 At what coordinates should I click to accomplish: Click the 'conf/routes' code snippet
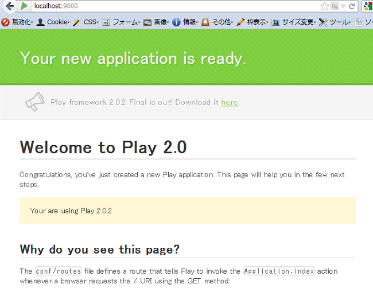tap(59, 271)
